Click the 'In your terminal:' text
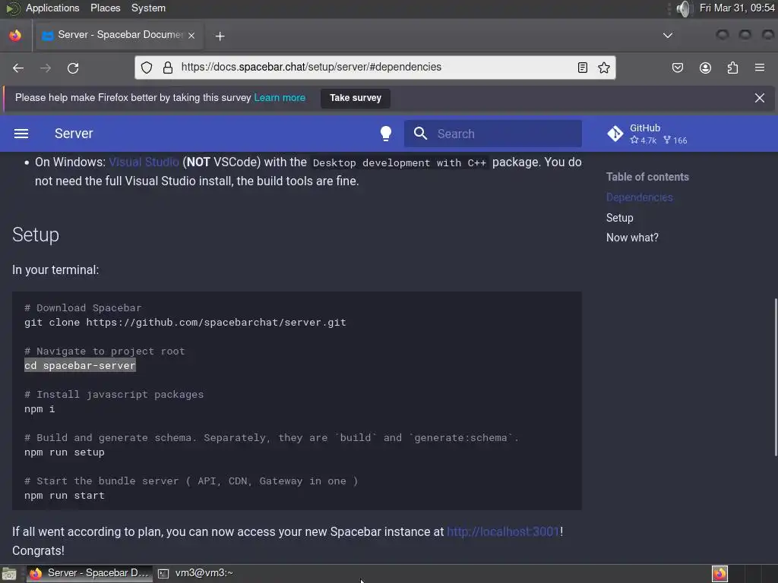This screenshot has height=583, width=778. (55, 269)
